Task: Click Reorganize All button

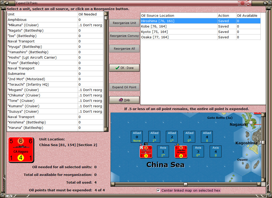Action: (124, 49)
